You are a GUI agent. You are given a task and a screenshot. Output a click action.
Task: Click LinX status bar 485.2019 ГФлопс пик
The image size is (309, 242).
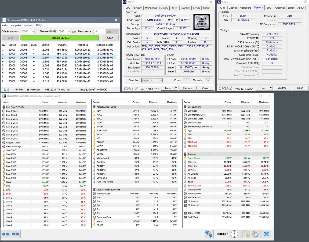pyautogui.click(x=57, y=89)
